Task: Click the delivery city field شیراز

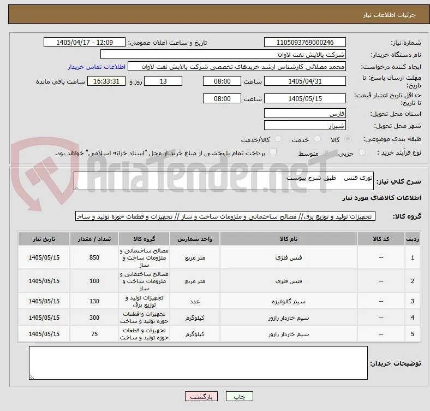Action: point(304,125)
